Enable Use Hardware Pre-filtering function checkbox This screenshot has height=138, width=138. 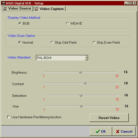coord(9,117)
